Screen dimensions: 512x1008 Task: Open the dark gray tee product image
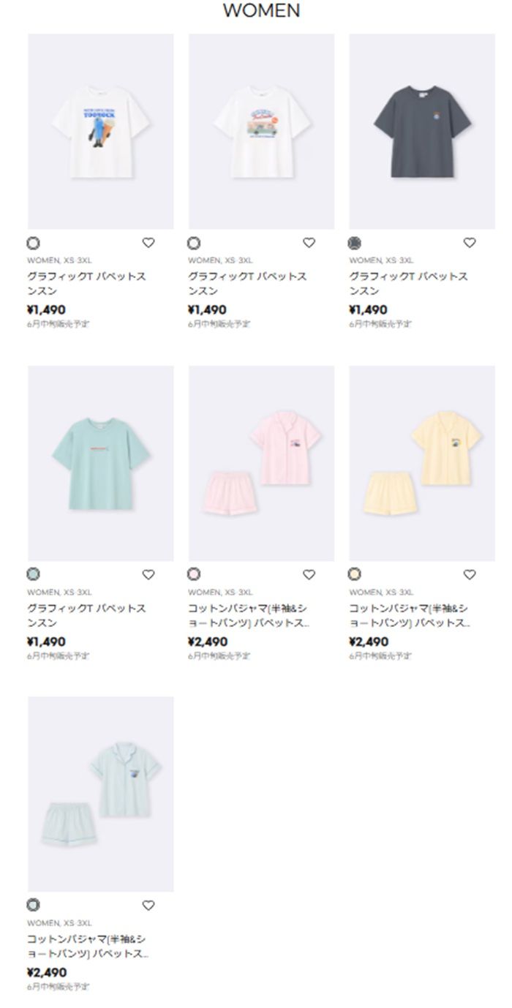click(x=422, y=132)
